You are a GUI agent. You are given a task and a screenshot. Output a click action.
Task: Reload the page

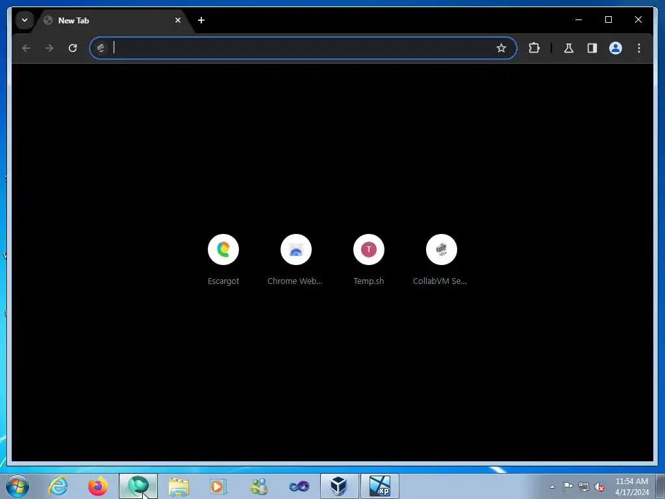click(73, 48)
